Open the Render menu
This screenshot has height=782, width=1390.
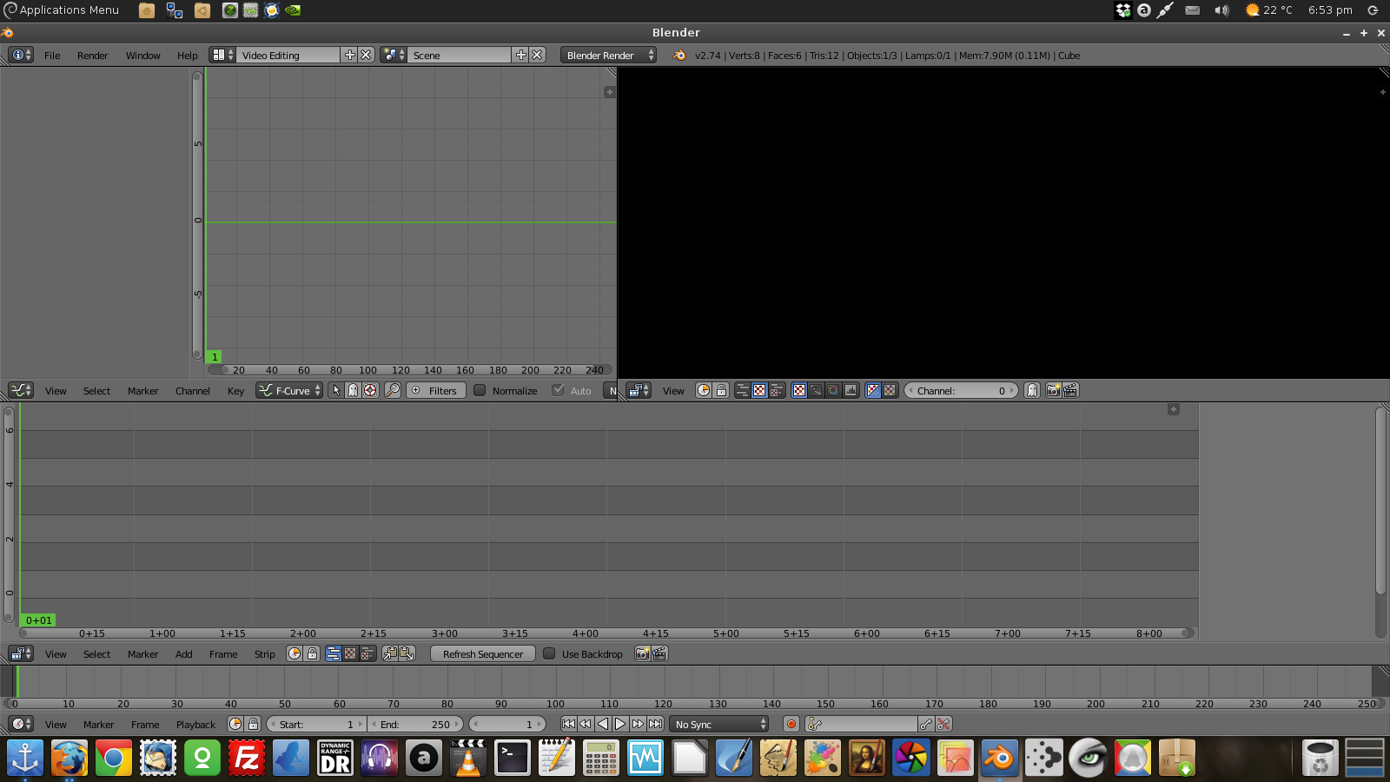coord(92,55)
